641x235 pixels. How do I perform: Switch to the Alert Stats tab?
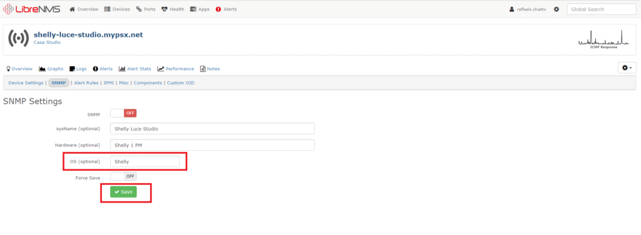pos(135,69)
